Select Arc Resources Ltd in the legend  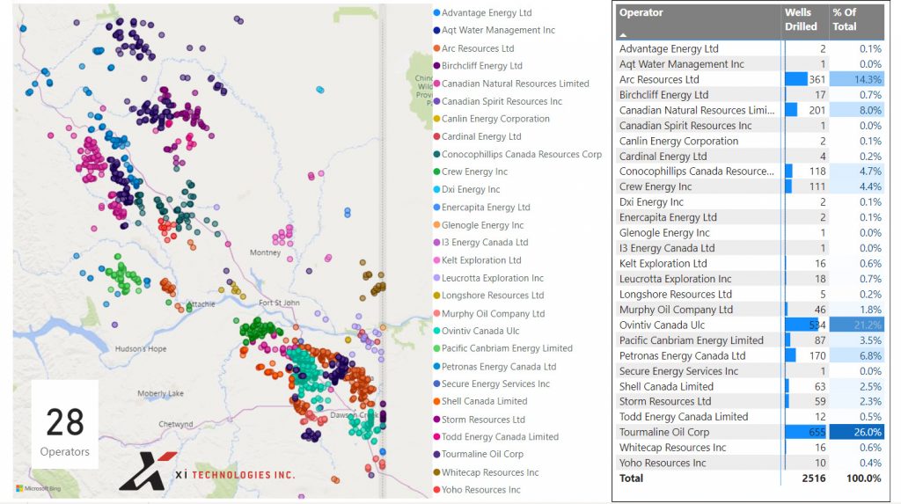(x=473, y=48)
